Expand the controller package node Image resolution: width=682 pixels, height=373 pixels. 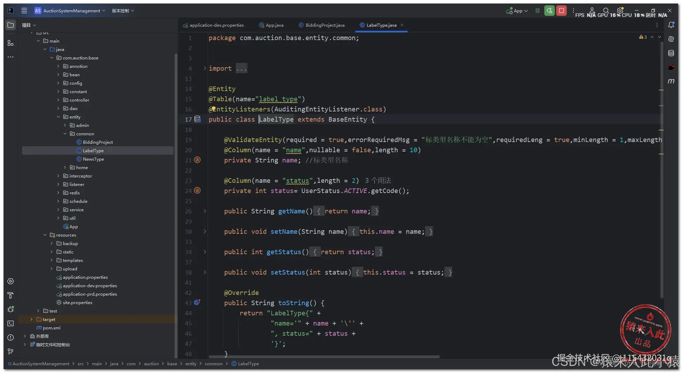coord(58,100)
